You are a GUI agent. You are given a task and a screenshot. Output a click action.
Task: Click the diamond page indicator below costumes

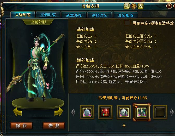coord(124,126)
